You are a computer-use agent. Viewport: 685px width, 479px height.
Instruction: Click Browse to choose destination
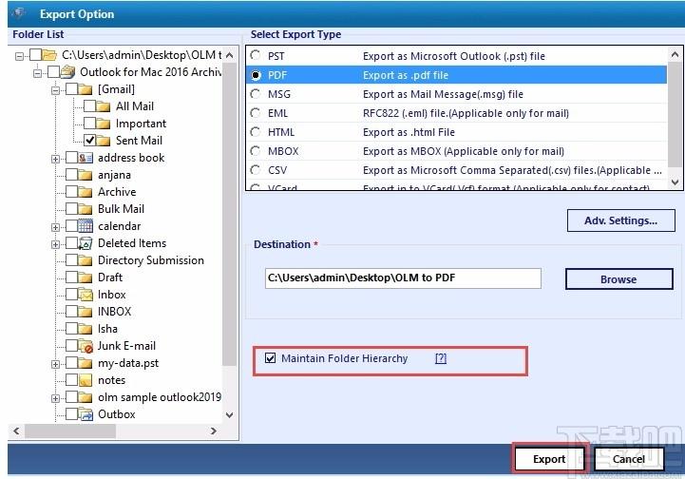coord(619,279)
